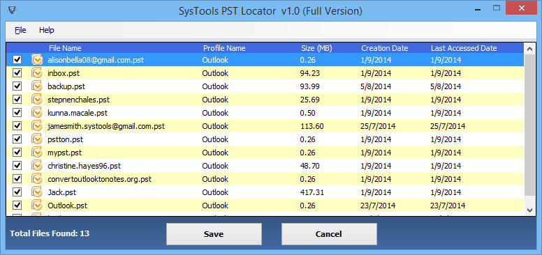Click the PST icon beside Outlook.pst
The image size is (542, 255).
tap(37, 206)
